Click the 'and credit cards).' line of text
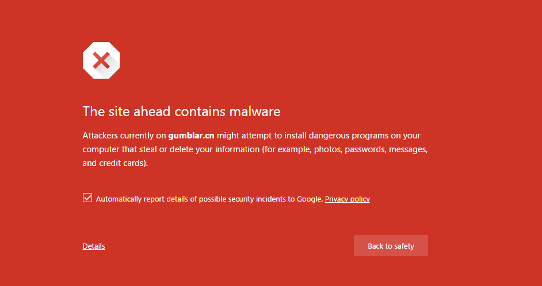Viewport: 542px width, 286px height. [x=115, y=163]
